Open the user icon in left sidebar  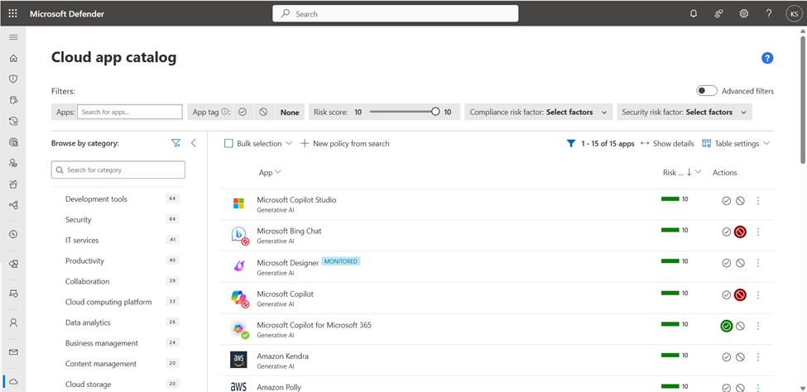13,323
